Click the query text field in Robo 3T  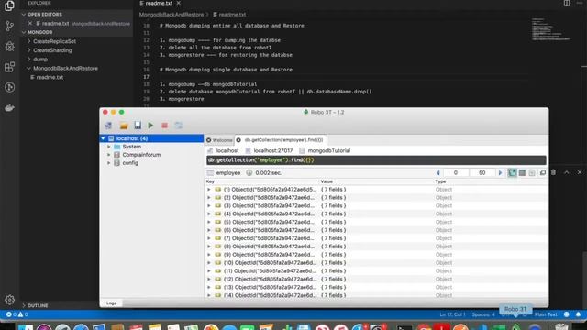tap(376, 160)
